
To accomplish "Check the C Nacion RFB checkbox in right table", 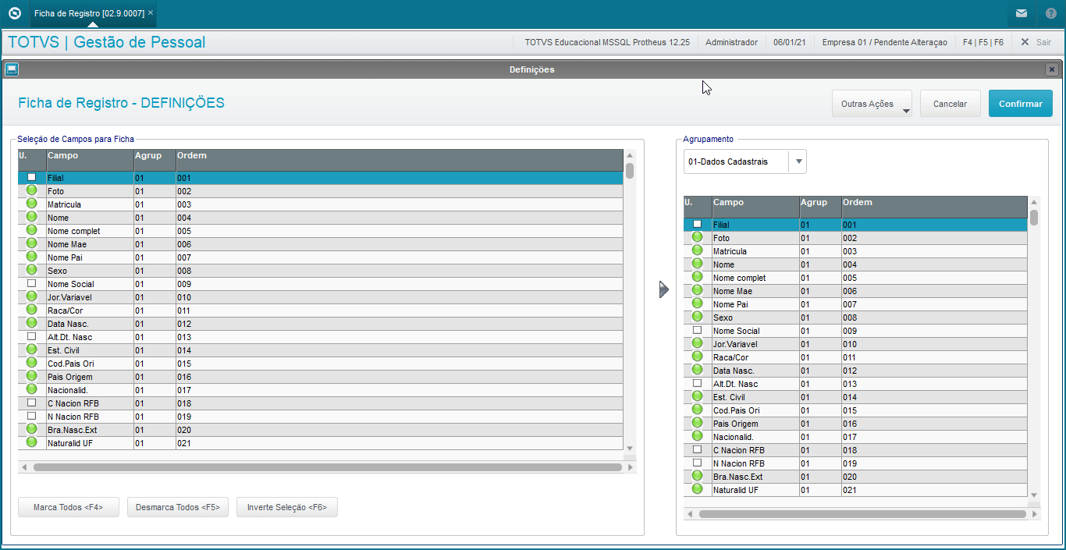I will tap(698, 449).
